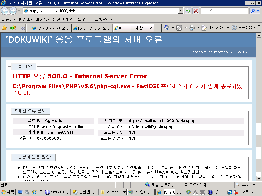Toggle the IME A input mode icon
This screenshot has width=262, height=196.
click(195, 192)
